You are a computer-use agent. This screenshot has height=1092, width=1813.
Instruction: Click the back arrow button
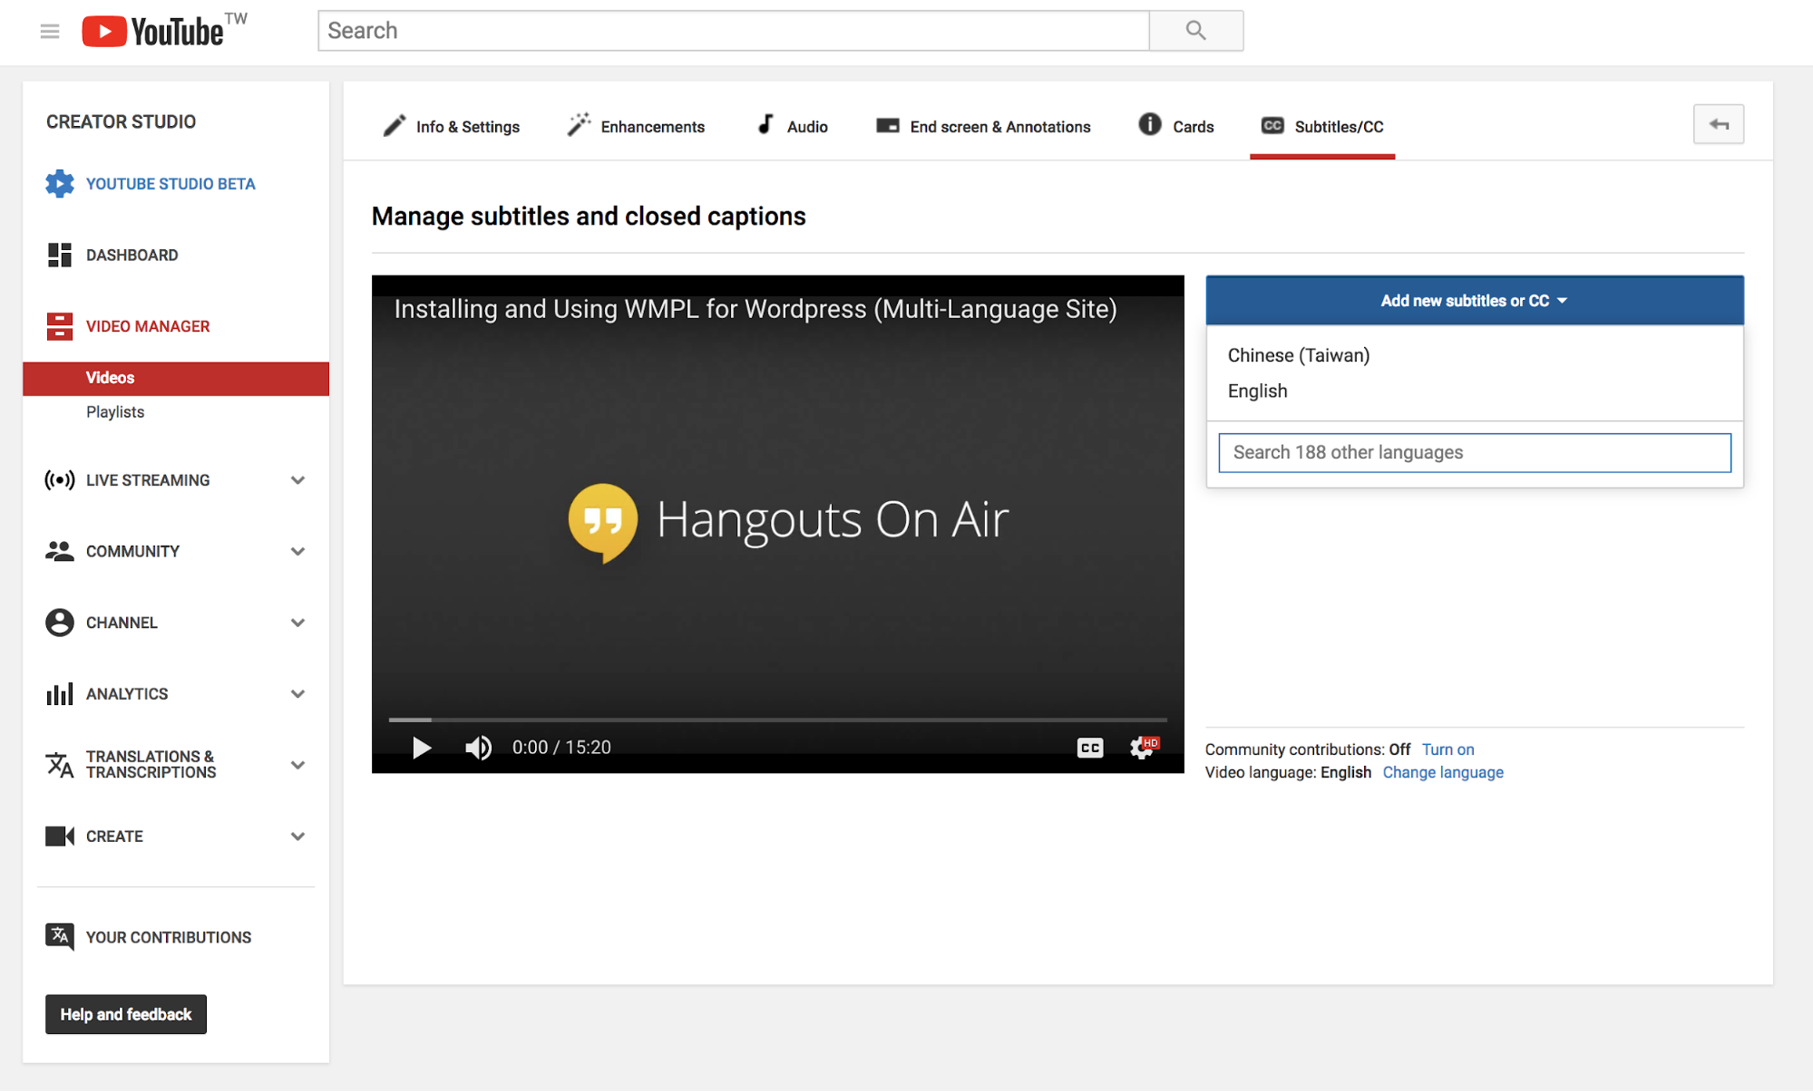coord(1719,125)
